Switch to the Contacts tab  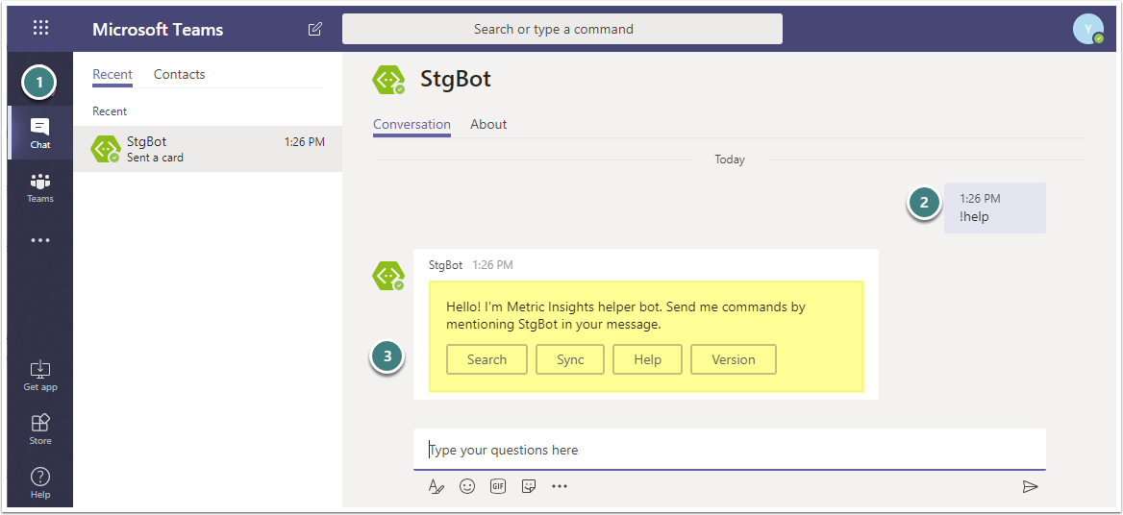[179, 74]
